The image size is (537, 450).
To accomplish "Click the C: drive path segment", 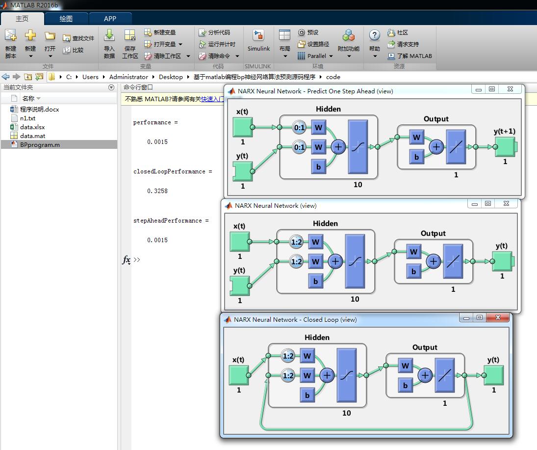I will pos(69,77).
